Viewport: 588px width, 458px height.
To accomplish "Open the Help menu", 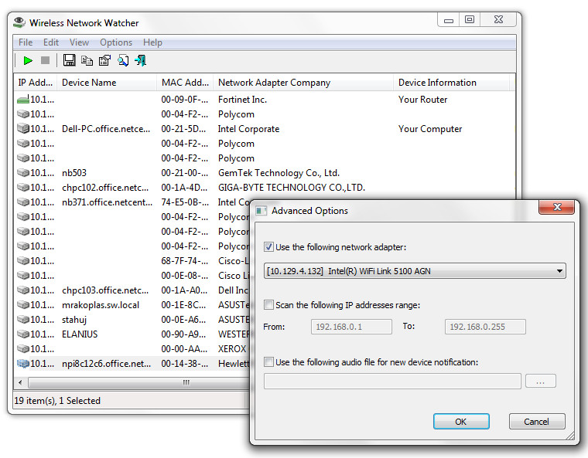I will coord(152,42).
